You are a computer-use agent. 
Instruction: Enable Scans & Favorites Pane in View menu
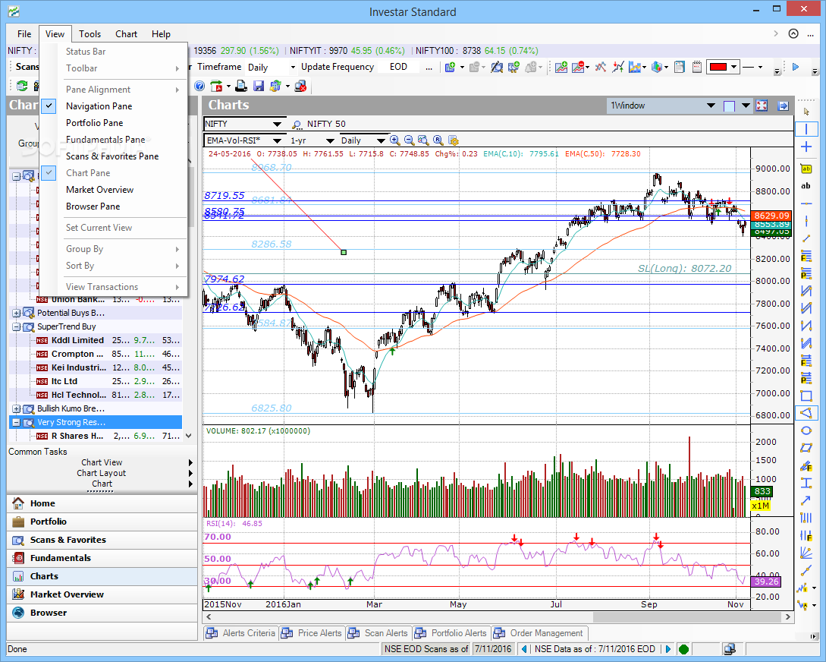pos(113,156)
